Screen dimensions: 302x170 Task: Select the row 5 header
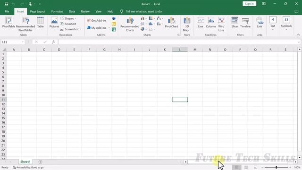3,72
